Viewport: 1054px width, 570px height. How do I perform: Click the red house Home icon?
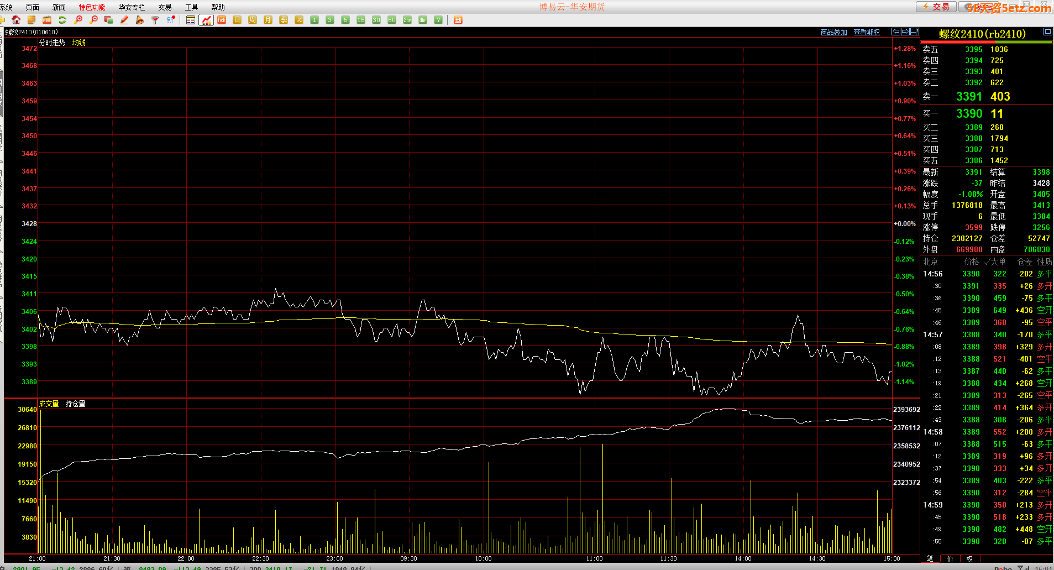[x=16, y=20]
